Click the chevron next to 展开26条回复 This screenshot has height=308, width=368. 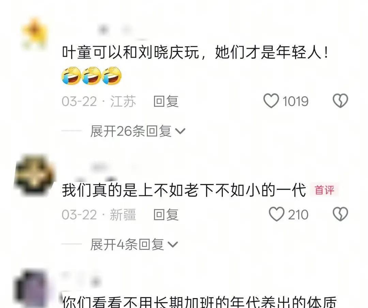pyautogui.click(x=180, y=131)
